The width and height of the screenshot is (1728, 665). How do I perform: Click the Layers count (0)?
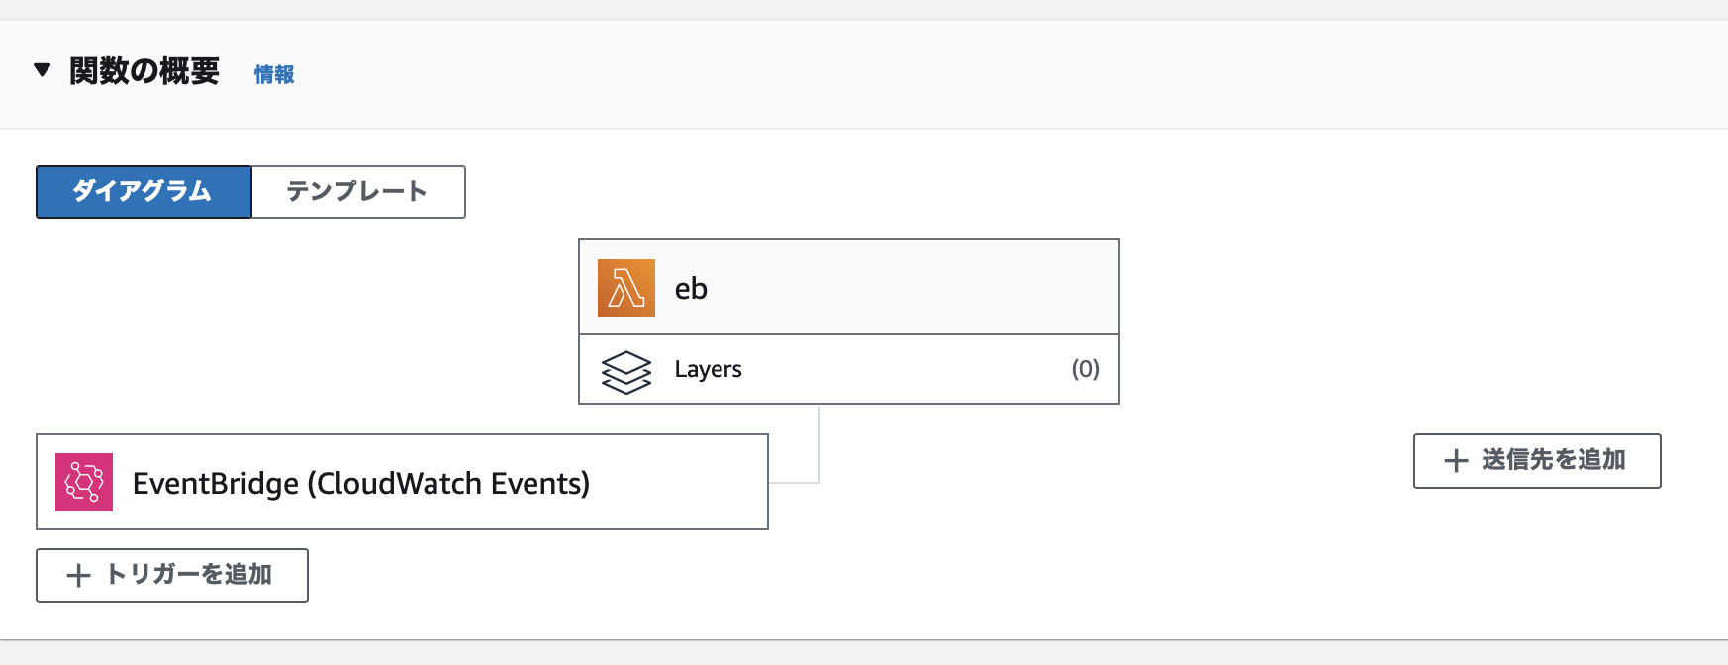coord(1085,369)
